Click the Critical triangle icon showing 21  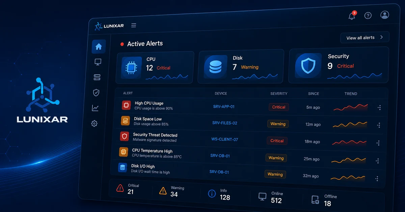pos(120,188)
